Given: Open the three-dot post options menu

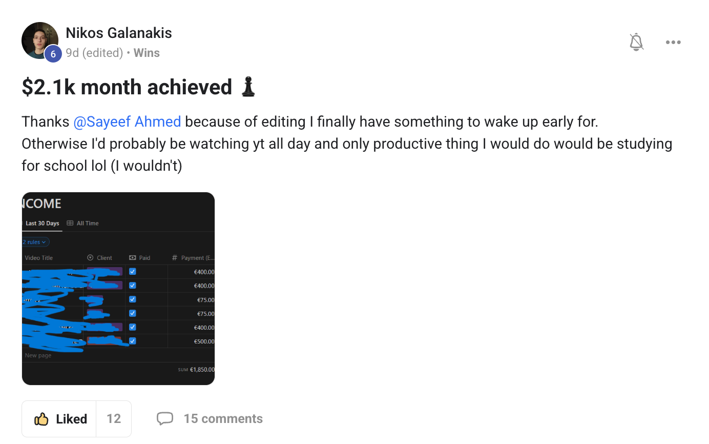Looking at the screenshot, I should [673, 42].
